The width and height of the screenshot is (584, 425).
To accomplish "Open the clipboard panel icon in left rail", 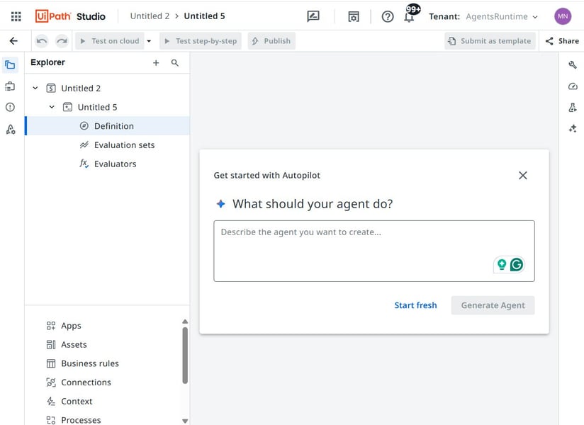I will click(x=10, y=86).
